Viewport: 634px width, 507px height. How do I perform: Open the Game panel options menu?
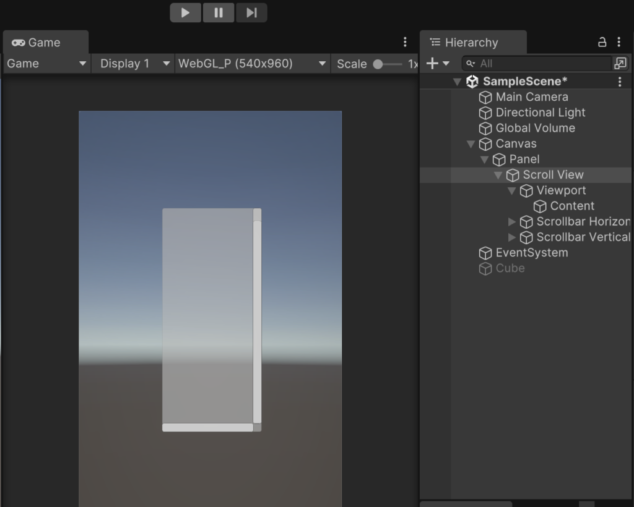pos(405,42)
